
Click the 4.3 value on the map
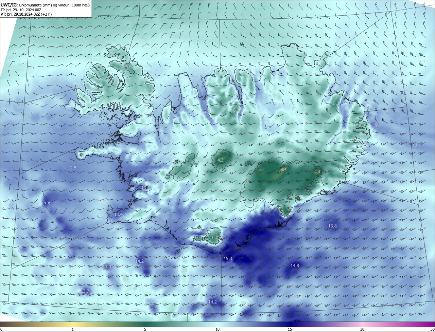coord(221,160)
